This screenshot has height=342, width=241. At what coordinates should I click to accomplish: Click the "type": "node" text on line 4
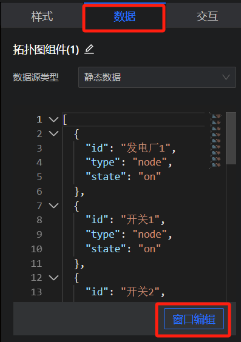[126, 163]
